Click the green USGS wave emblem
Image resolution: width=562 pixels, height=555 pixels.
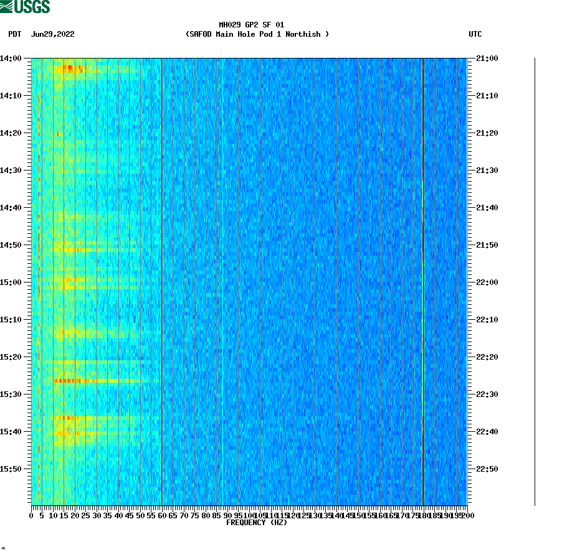click(7, 6)
